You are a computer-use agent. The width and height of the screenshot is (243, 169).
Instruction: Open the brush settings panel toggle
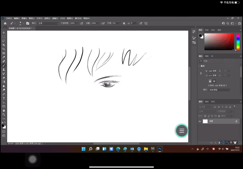pos(28,23)
